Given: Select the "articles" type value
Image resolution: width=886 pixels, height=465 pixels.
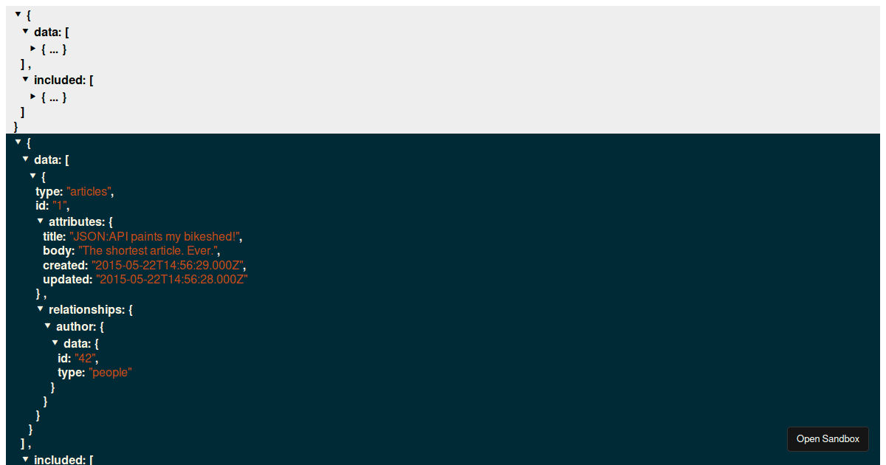Looking at the screenshot, I should 89,191.
